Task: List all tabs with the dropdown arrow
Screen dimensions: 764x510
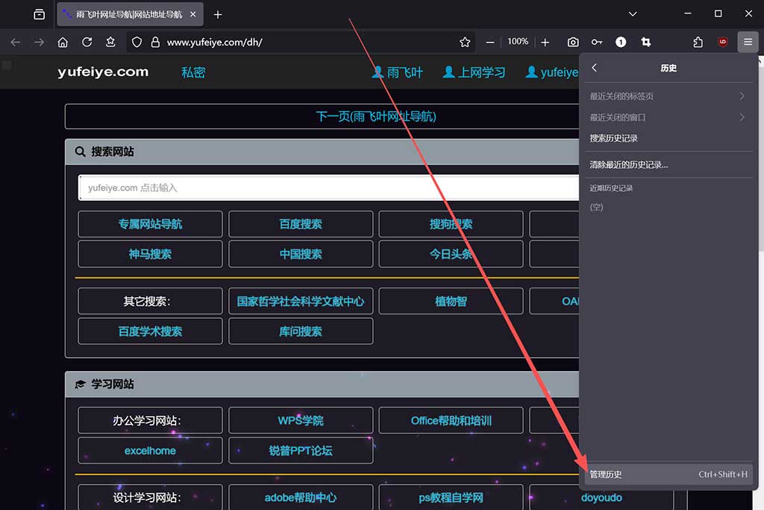Action: (633, 14)
